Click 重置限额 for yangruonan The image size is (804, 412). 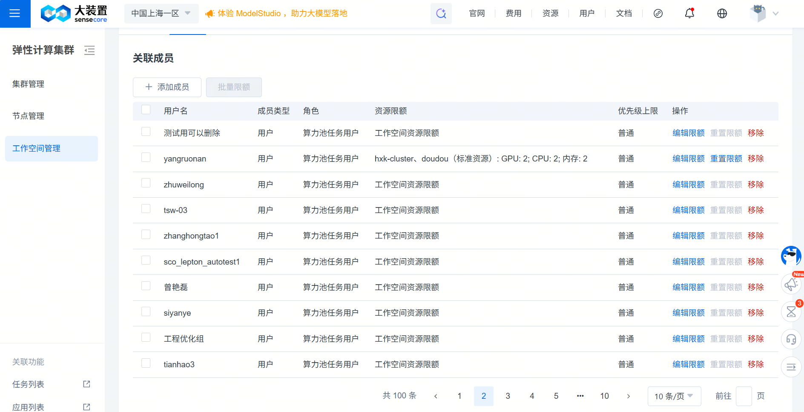click(x=726, y=158)
